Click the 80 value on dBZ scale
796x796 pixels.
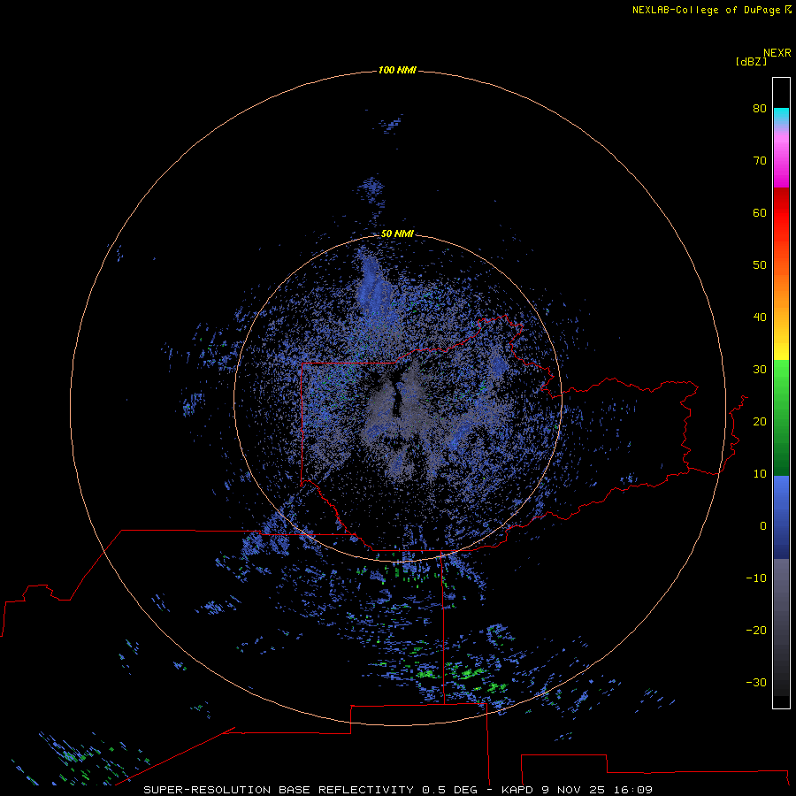coord(760,108)
